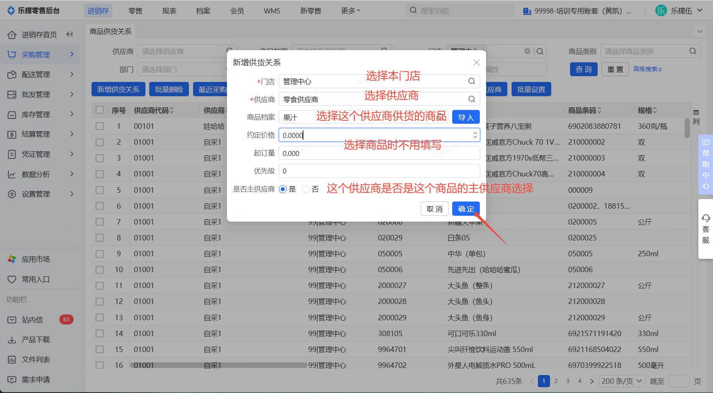This screenshot has height=393, width=713.
Task: Check the checkbox for row 5
Action: pyautogui.click(x=99, y=190)
